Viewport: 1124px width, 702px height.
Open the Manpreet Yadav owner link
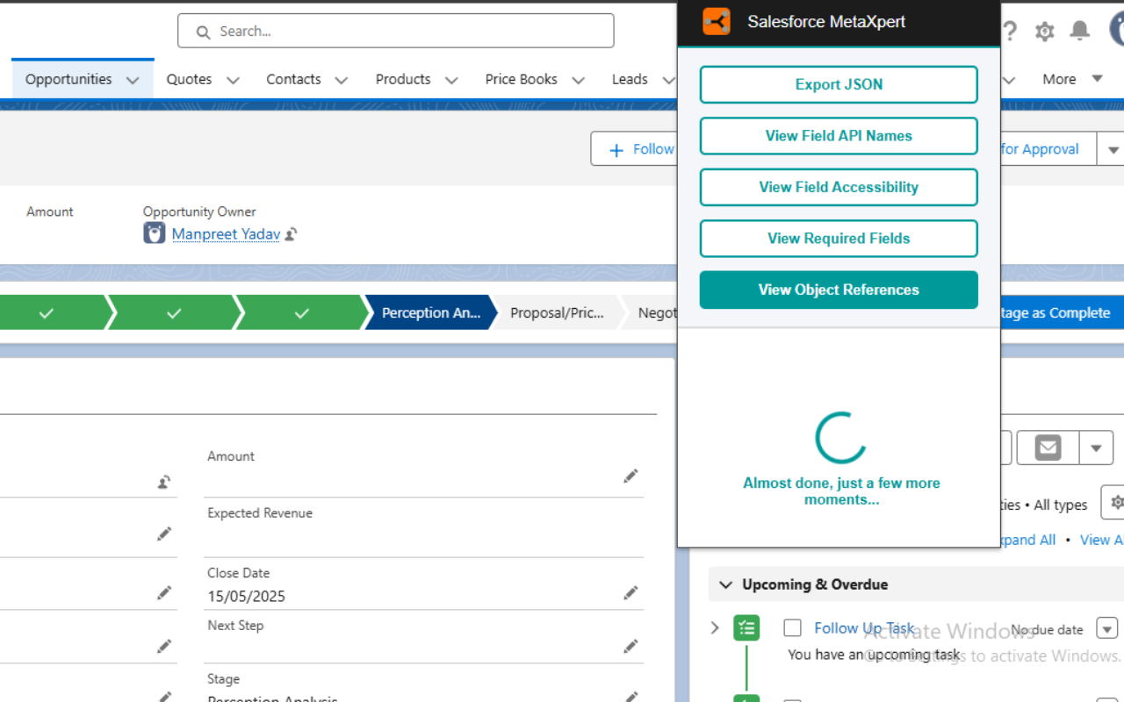[226, 234]
